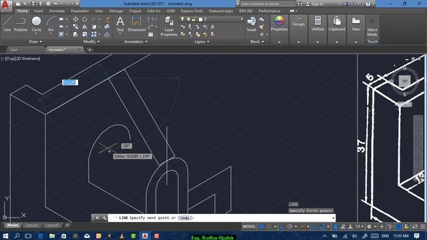The image size is (427, 240).
Task: Click the Insert block icon
Action: click(252, 24)
